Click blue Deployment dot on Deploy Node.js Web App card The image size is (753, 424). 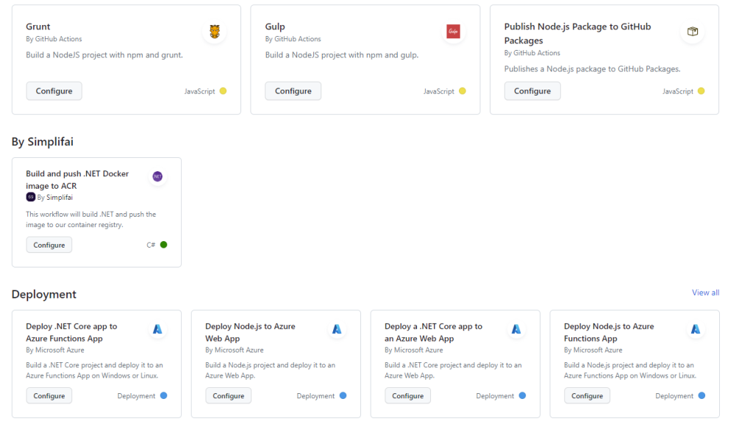[343, 395]
